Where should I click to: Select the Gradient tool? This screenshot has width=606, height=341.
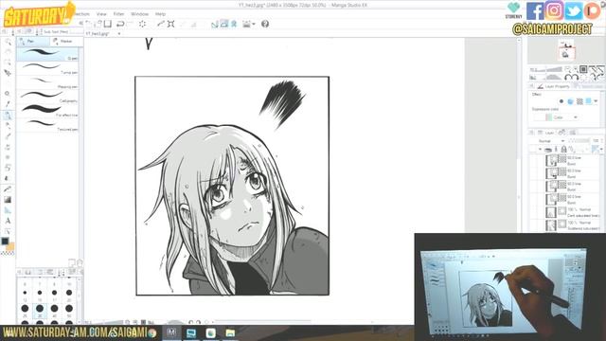tap(8, 200)
